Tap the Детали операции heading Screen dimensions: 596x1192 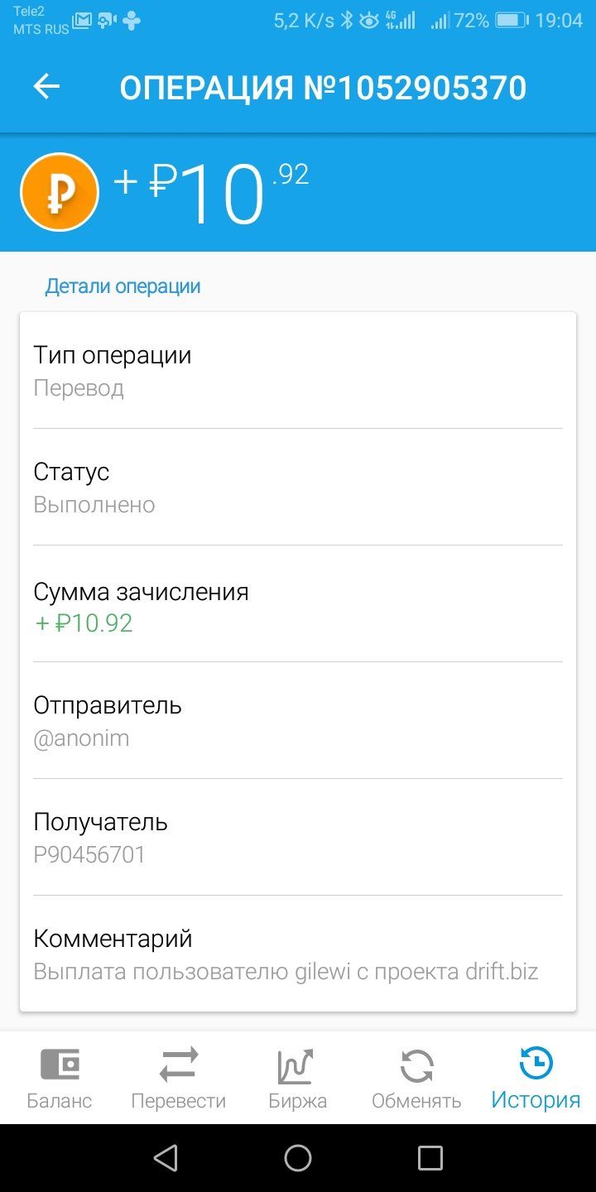click(123, 286)
